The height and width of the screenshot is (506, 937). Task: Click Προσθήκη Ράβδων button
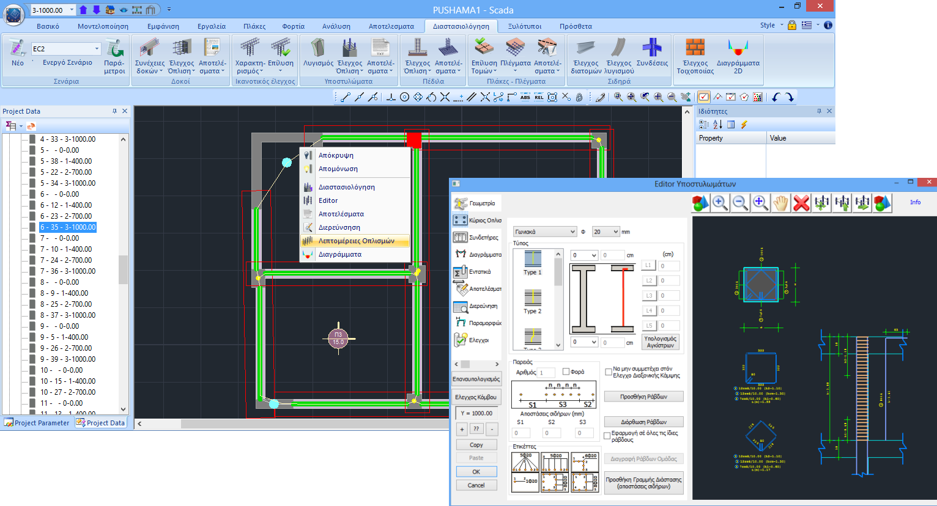[643, 397]
